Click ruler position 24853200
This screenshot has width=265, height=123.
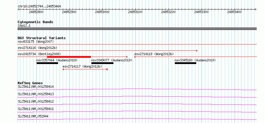(168, 12)
